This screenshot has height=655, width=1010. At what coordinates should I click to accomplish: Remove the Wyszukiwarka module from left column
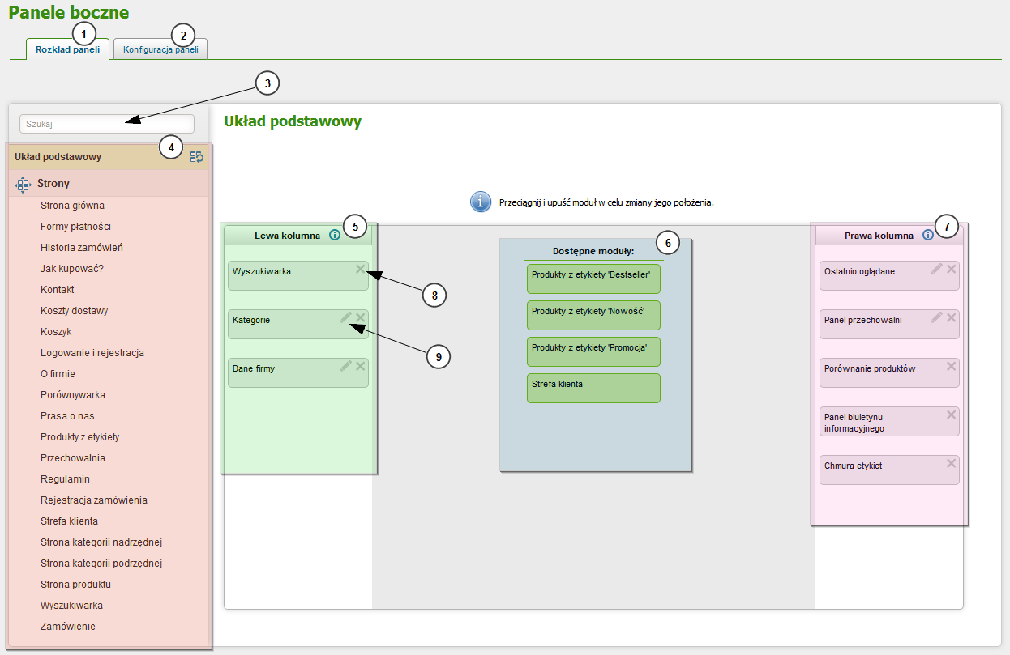tap(361, 269)
